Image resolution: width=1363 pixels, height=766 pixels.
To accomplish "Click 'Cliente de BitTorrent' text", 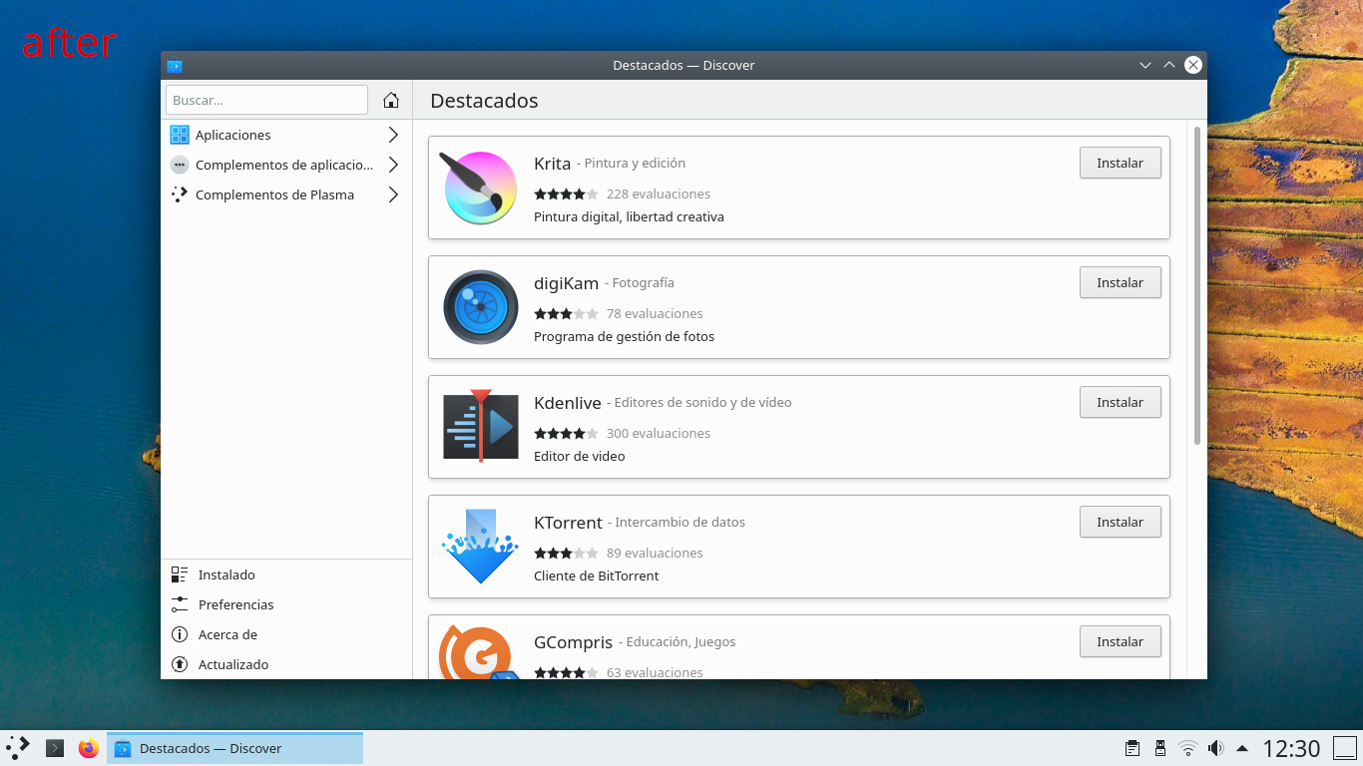I will [596, 575].
